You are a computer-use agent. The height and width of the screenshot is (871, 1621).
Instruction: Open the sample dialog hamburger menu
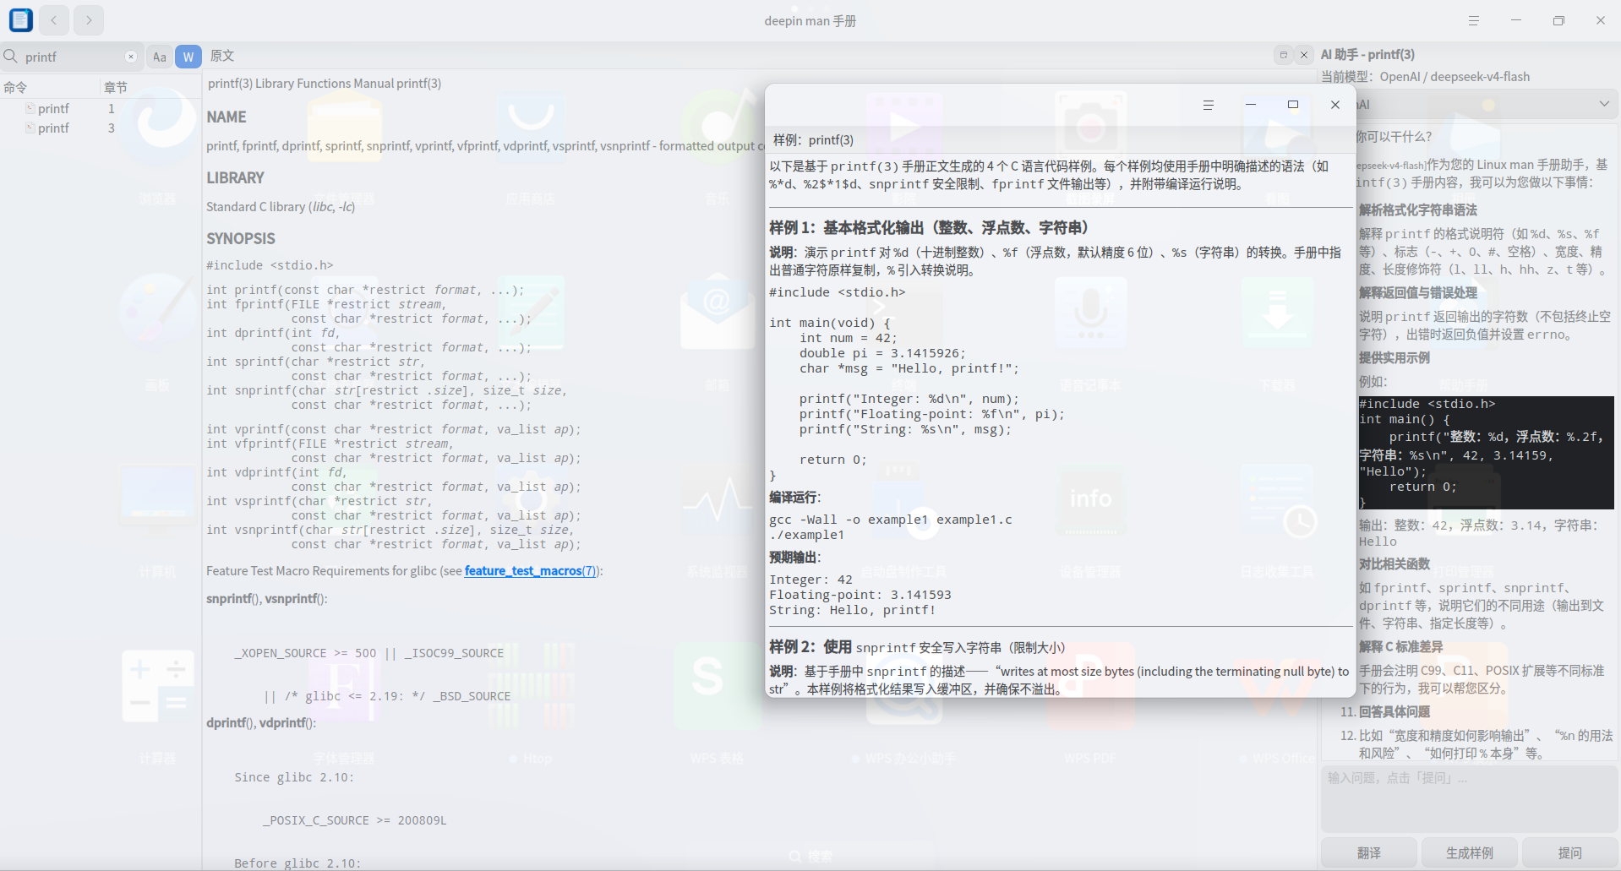coord(1209,105)
